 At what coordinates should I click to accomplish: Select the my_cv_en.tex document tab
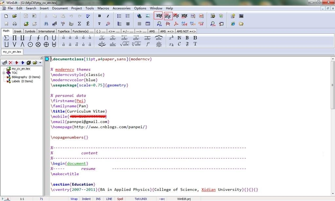click(12, 51)
